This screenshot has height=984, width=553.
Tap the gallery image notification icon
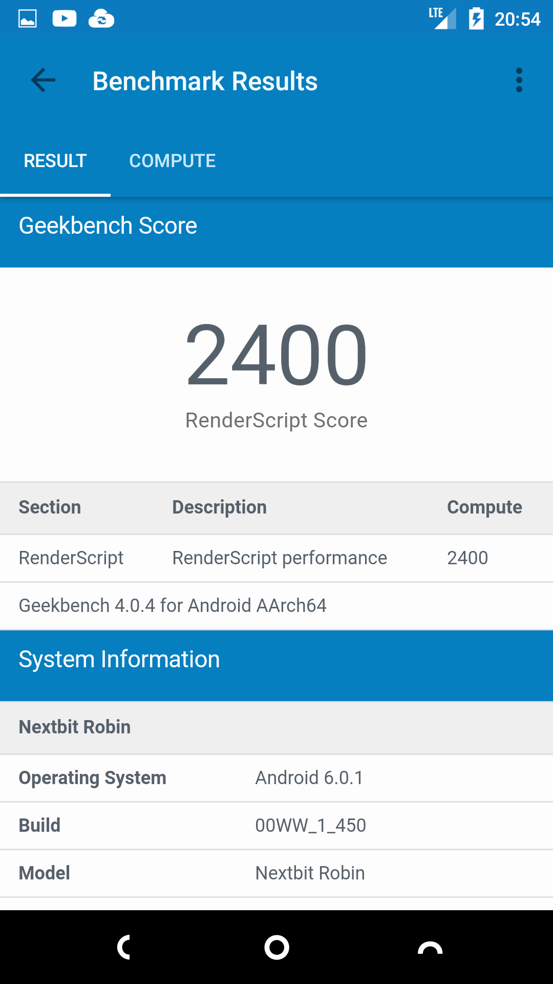coord(28,19)
